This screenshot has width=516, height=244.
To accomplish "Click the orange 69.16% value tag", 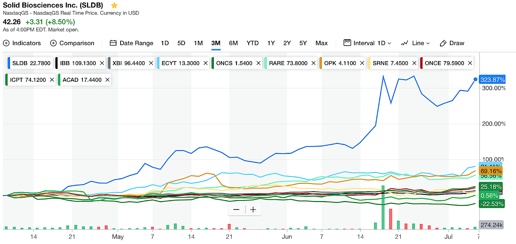I will pos(491,171).
